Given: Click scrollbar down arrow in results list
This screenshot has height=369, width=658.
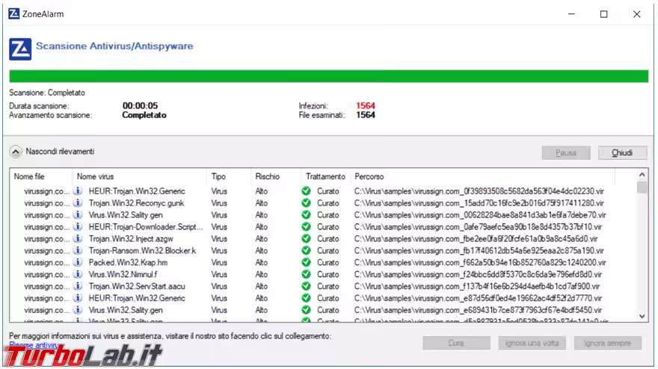Looking at the screenshot, I should point(642,317).
